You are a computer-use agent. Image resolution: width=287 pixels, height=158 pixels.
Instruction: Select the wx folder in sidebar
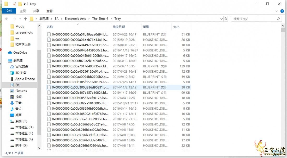click(17, 39)
